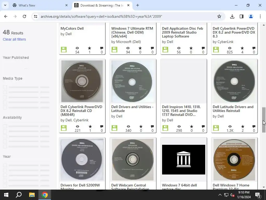Close the What's New tab
The width and height of the screenshot is (266, 200).
pyautogui.click(x=66, y=5)
